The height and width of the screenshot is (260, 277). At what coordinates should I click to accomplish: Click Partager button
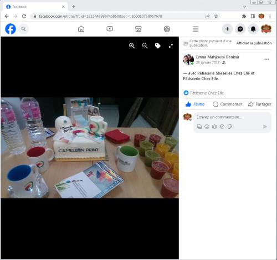260,104
